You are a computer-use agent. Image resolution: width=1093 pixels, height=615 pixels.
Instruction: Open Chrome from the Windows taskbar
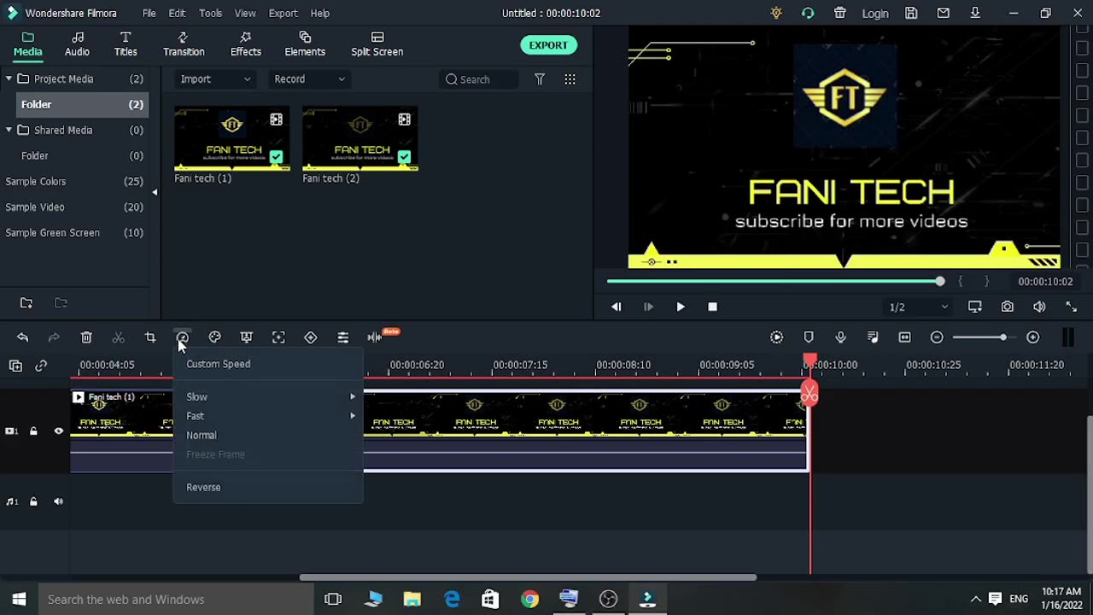click(530, 599)
